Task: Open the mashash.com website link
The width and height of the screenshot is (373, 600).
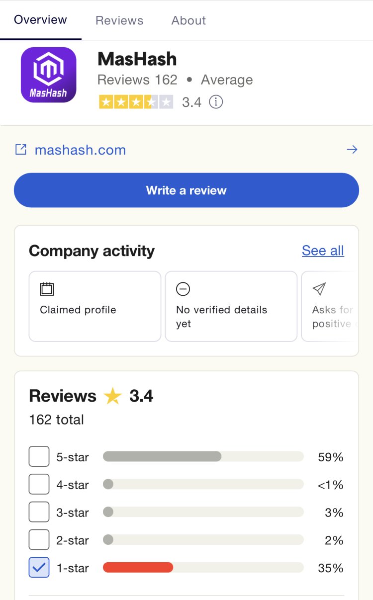Action: pyautogui.click(x=80, y=149)
